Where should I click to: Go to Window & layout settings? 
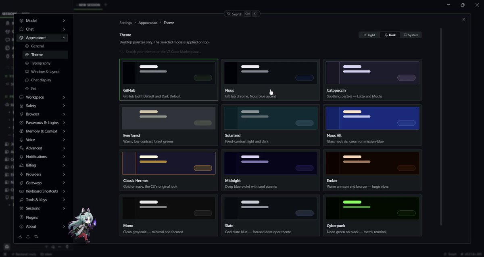pyautogui.click(x=45, y=72)
